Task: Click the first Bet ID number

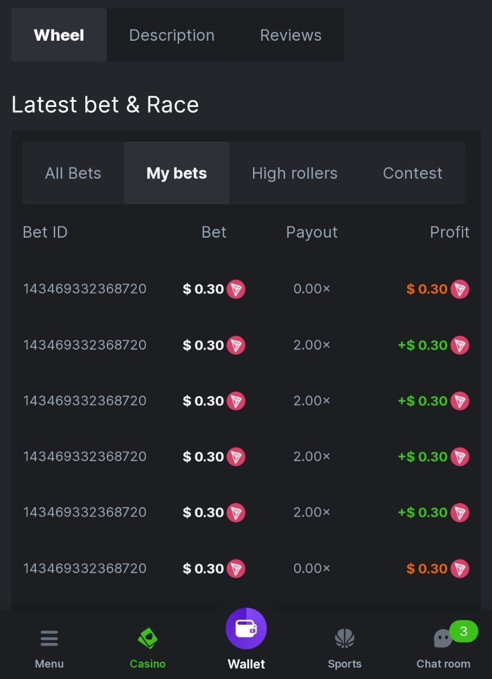Action: coord(85,289)
